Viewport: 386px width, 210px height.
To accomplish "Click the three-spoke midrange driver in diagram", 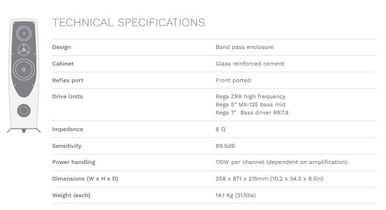I will [x=24, y=50].
